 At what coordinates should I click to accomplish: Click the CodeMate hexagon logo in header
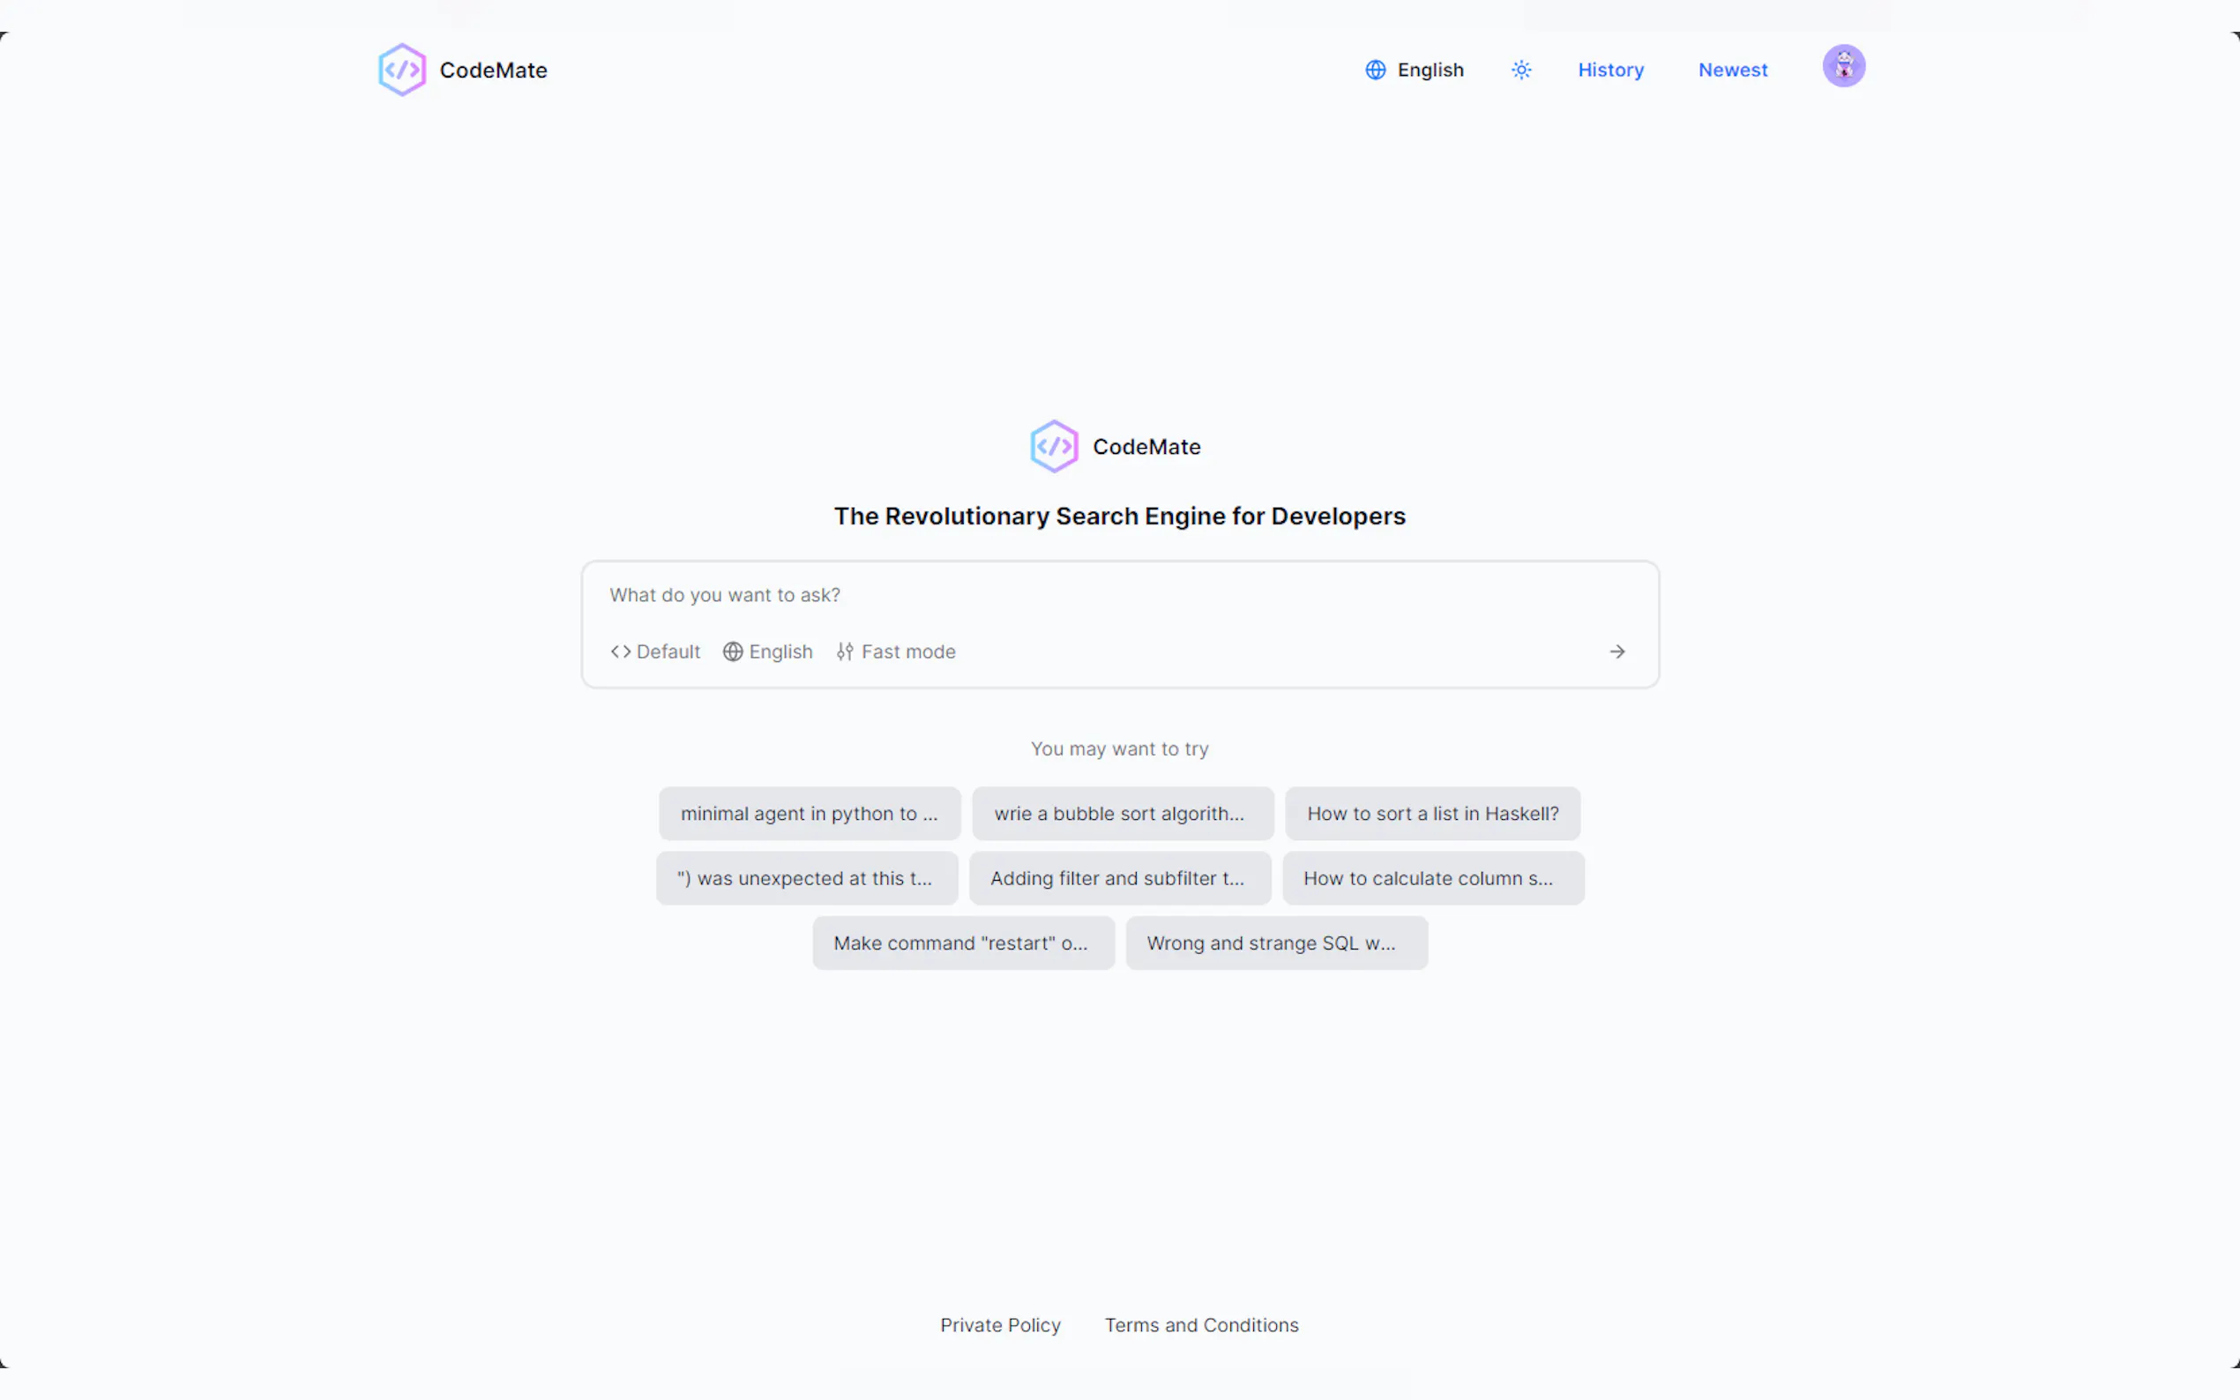(402, 70)
